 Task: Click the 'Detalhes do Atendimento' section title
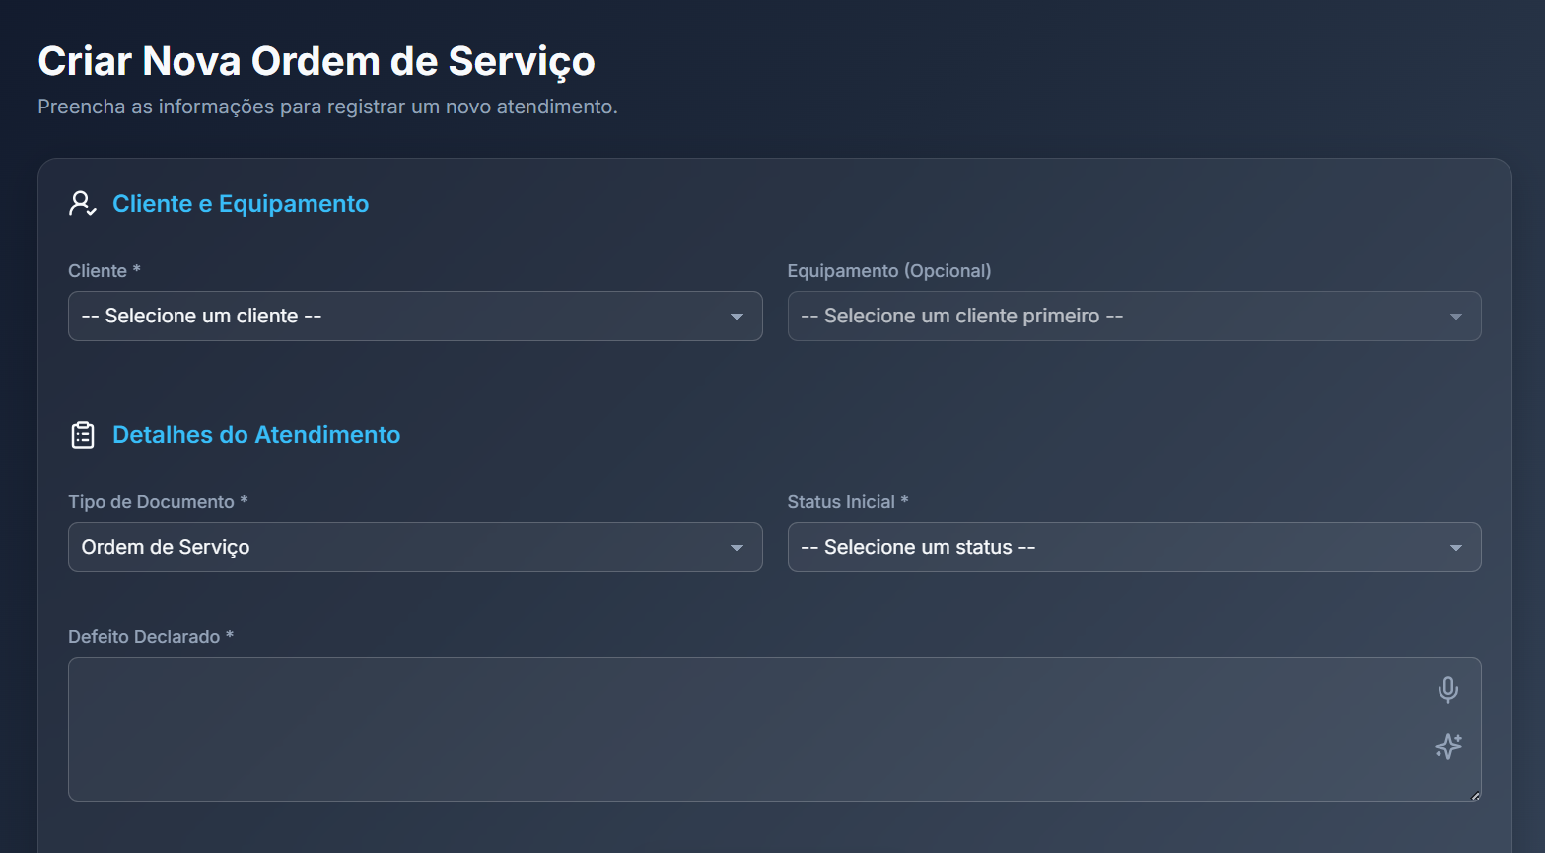pyautogui.click(x=256, y=435)
